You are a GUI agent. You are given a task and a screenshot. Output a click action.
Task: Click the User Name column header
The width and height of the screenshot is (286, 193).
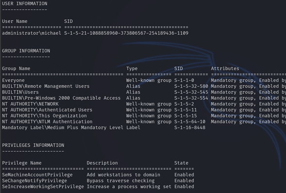tap(15, 21)
